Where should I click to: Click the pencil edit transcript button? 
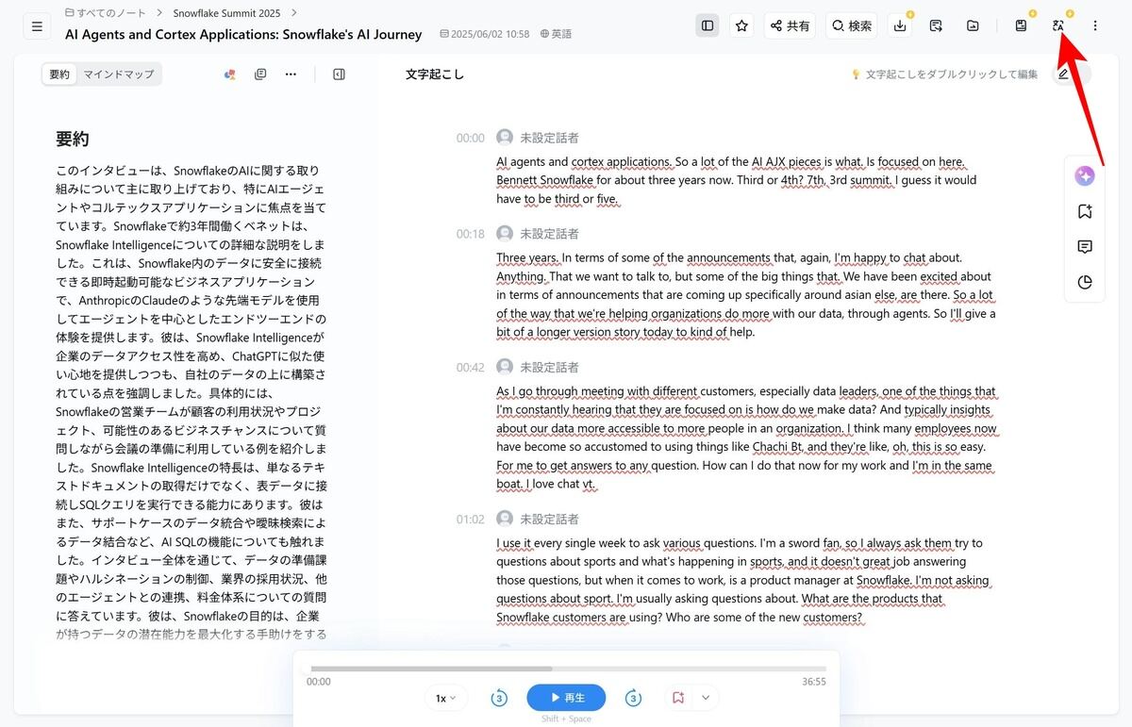click(x=1063, y=74)
